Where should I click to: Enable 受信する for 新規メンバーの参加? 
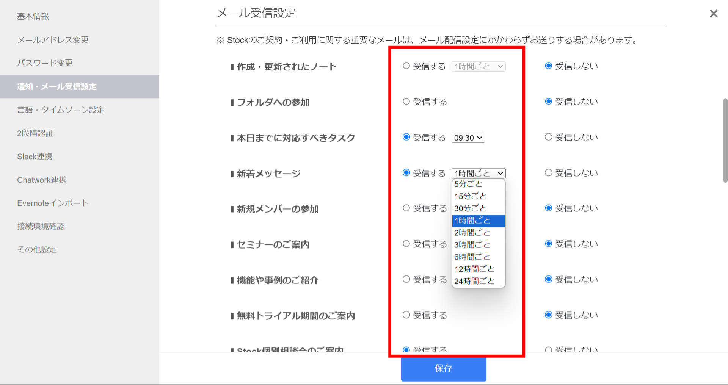pos(406,208)
